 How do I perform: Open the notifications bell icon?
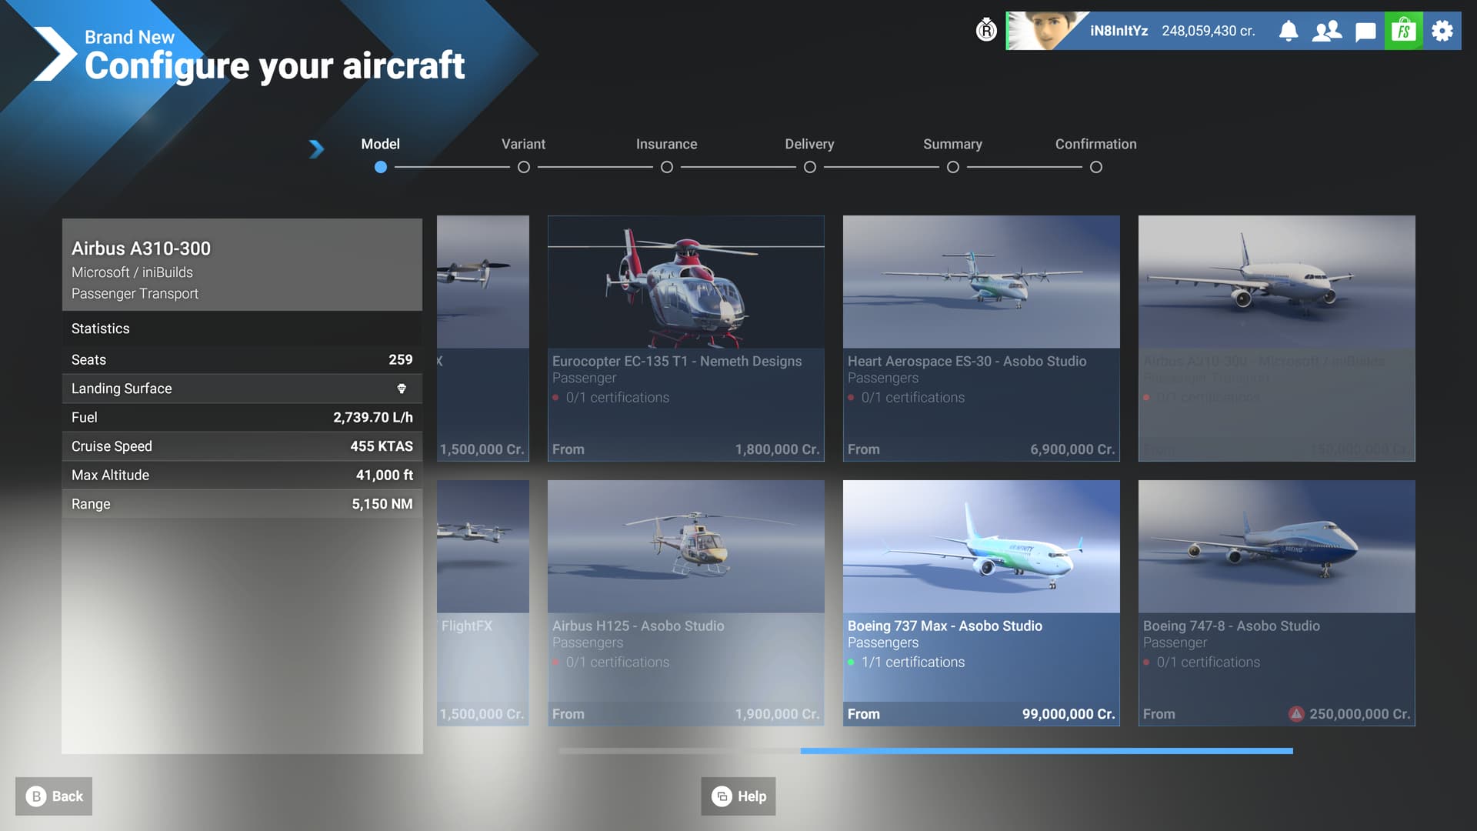[1289, 31]
